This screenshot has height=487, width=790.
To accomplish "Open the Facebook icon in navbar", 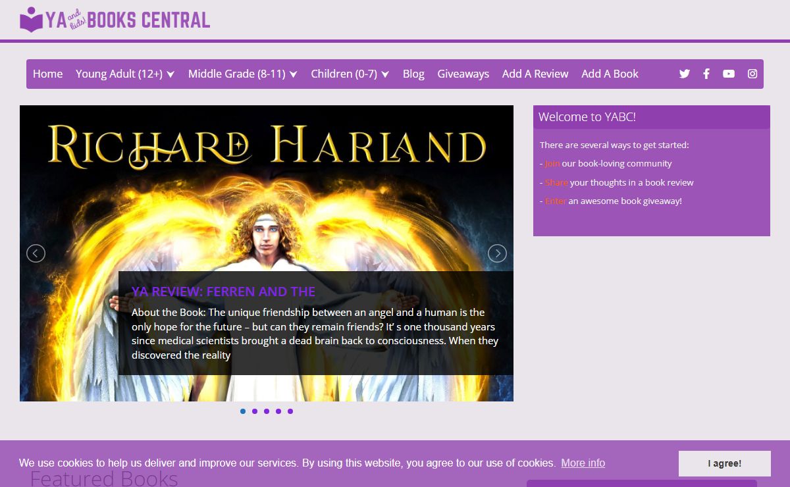I will tap(706, 74).
